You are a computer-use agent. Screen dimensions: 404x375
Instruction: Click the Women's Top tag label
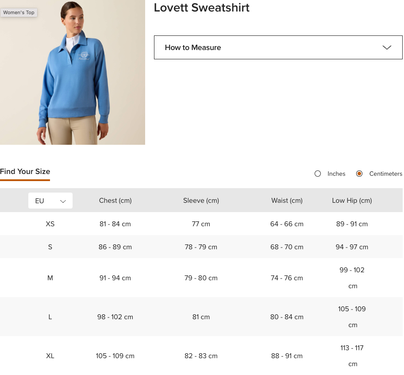[19, 12]
